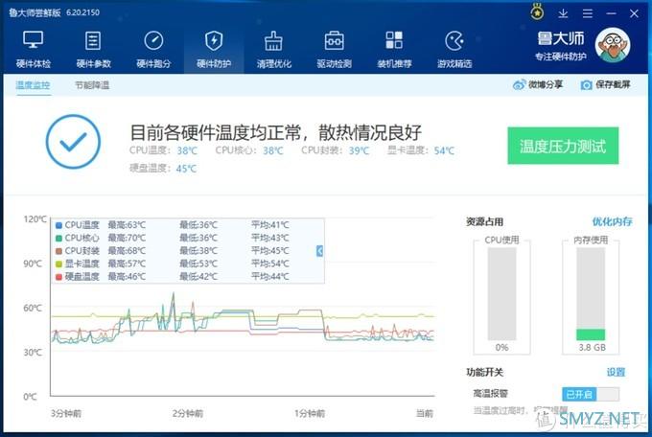This screenshot has height=437, width=652.
Task: Select 硬件防护 hardware protection icon
Action: (x=214, y=49)
